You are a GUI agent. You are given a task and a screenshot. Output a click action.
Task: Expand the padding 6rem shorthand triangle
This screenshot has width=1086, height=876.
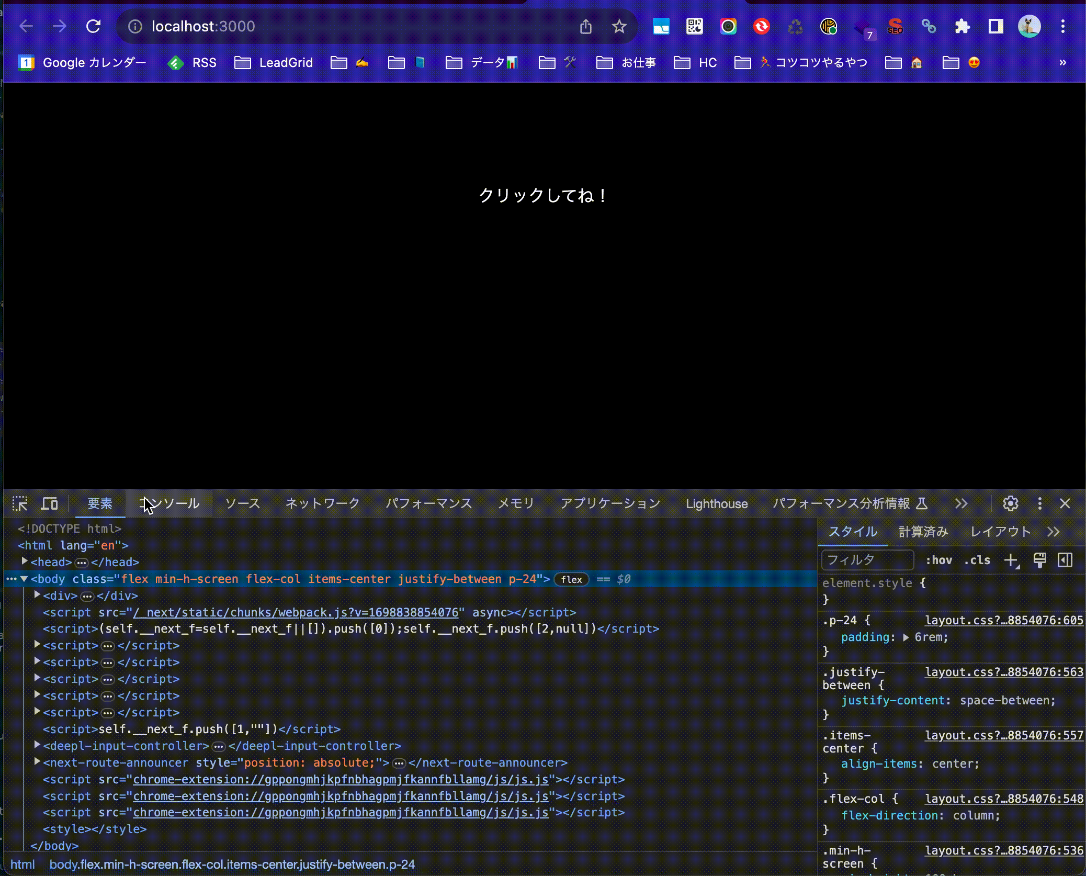(x=906, y=637)
